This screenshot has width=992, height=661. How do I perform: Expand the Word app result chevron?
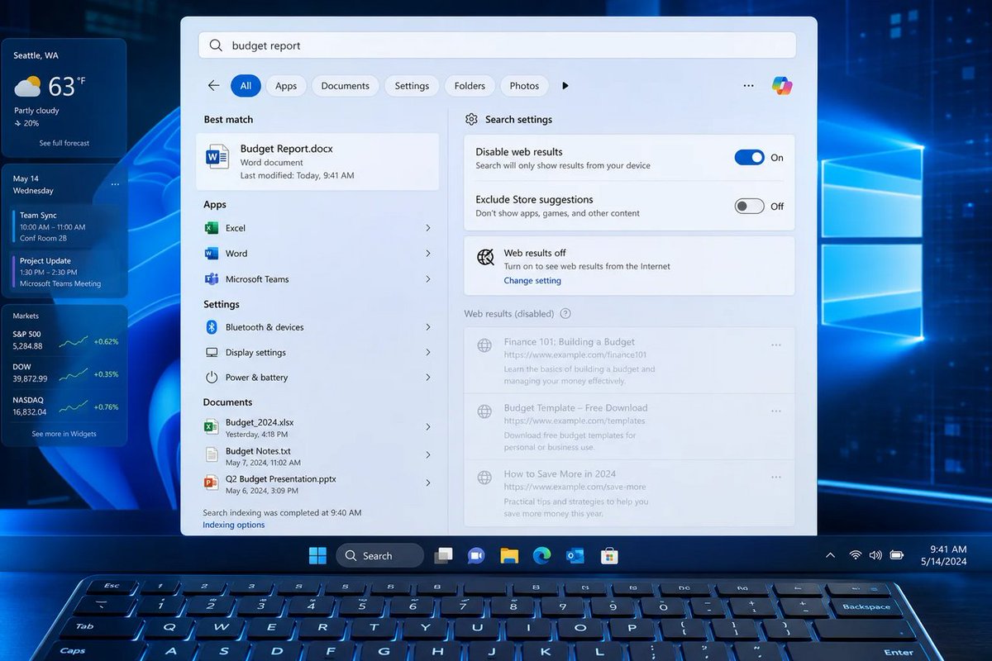tap(428, 253)
